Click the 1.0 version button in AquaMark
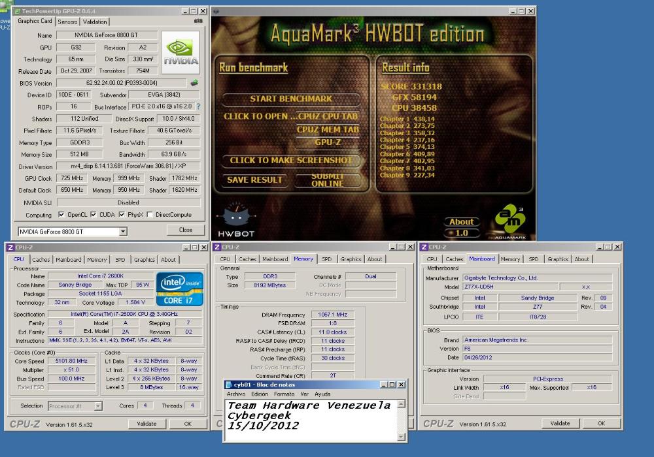 tap(461, 233)
